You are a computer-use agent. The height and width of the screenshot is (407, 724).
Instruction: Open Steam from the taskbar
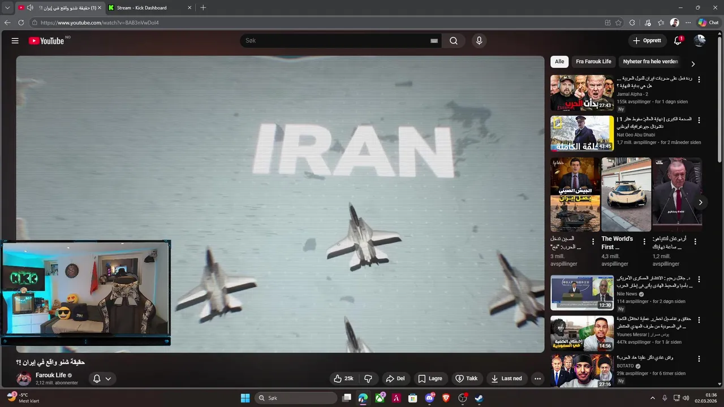coord(479,398)
